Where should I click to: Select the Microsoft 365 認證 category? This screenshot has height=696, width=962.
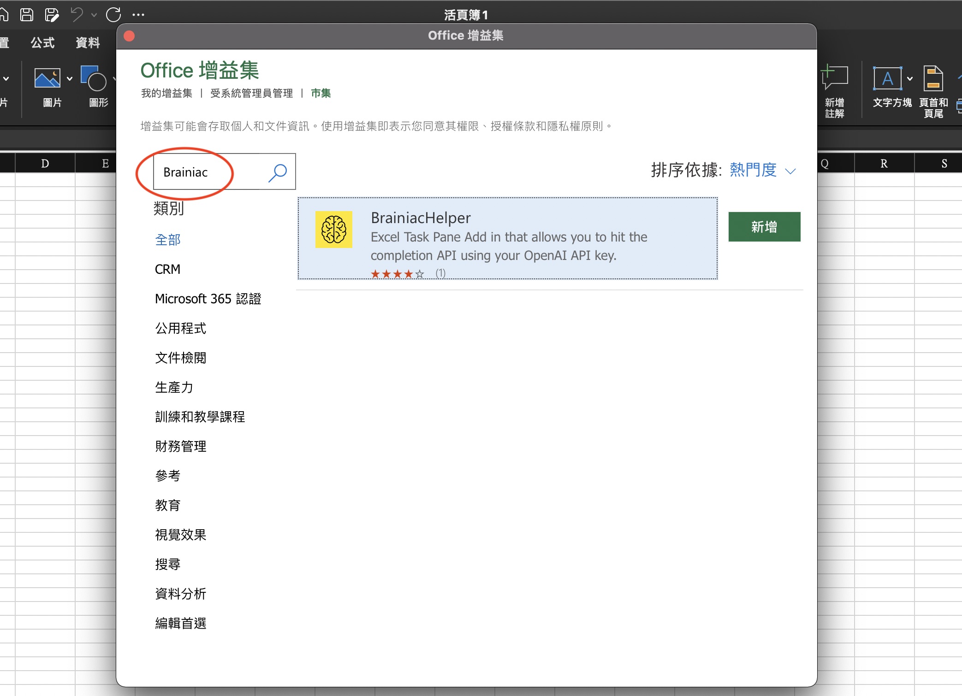208,299
